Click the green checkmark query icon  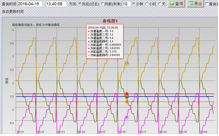coord(172,3)
